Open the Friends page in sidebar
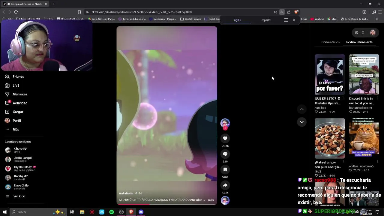 pyautogui.click(x=14, y=77)
